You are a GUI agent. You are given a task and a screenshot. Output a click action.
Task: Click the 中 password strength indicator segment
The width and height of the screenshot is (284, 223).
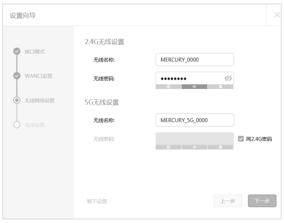click(194, 87)
